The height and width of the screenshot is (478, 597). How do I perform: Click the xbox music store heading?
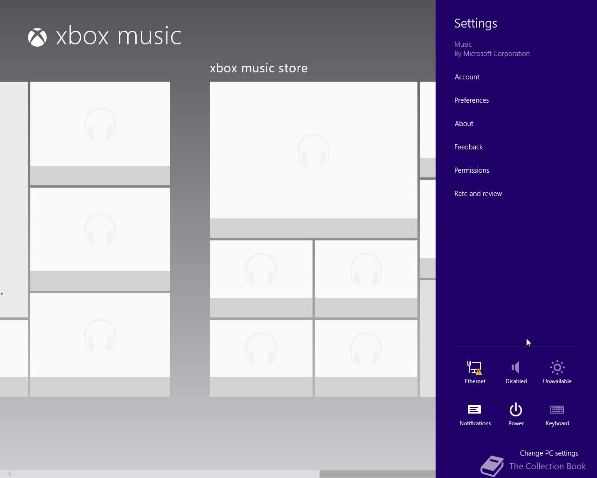259,68
